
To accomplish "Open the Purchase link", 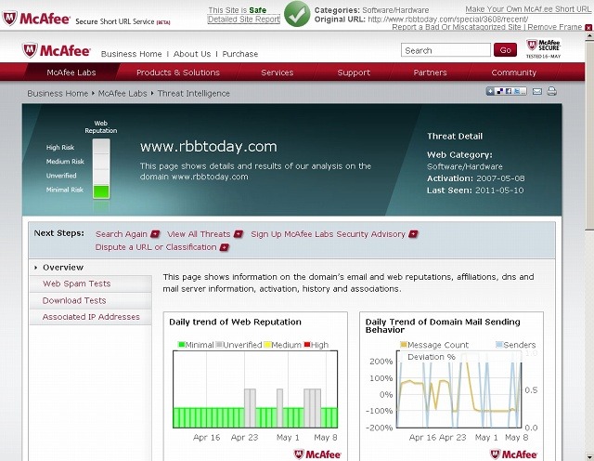I will coord(240,54).
